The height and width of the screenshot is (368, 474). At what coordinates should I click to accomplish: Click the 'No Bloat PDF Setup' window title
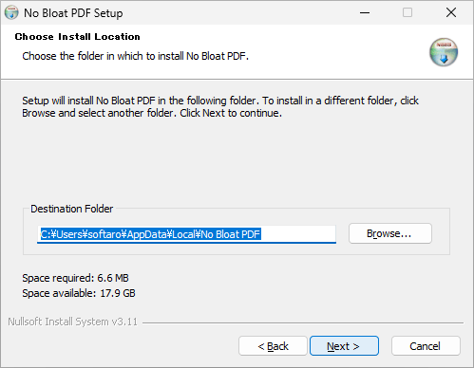[x=73, y=13]
